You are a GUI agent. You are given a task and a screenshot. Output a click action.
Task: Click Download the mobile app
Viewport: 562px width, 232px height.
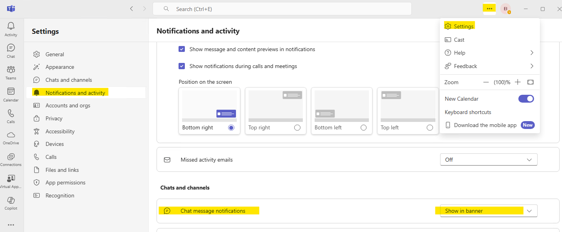pos(485,125)
